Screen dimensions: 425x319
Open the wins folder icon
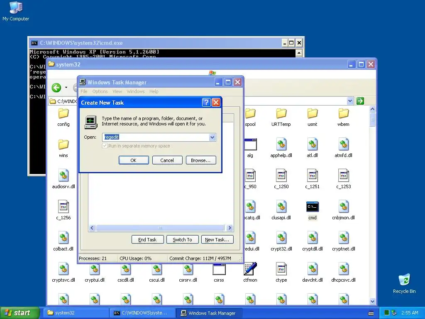tap(64, 145)
